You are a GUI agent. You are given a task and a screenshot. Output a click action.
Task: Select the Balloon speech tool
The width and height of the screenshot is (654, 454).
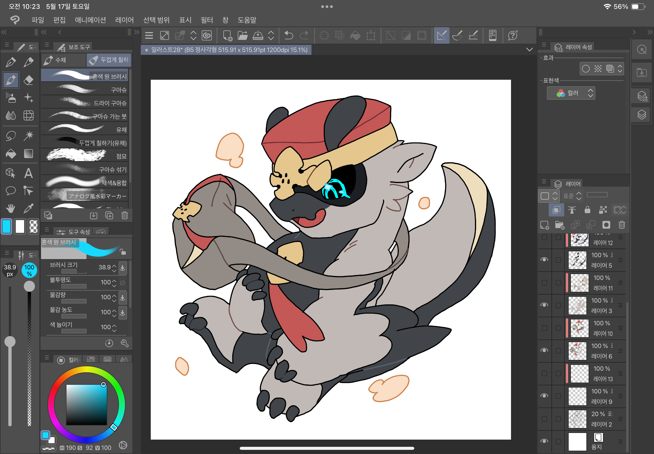click(x=11, y=190)
